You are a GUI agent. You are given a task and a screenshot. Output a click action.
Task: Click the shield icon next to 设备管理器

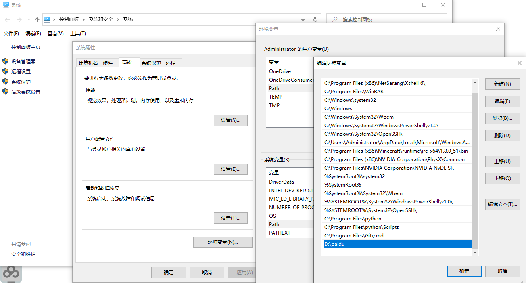pyautogui.click(x=5, y=61)
